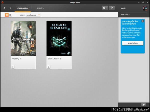
Task: Open help with the question mark button
Action: tap(112, 8)
